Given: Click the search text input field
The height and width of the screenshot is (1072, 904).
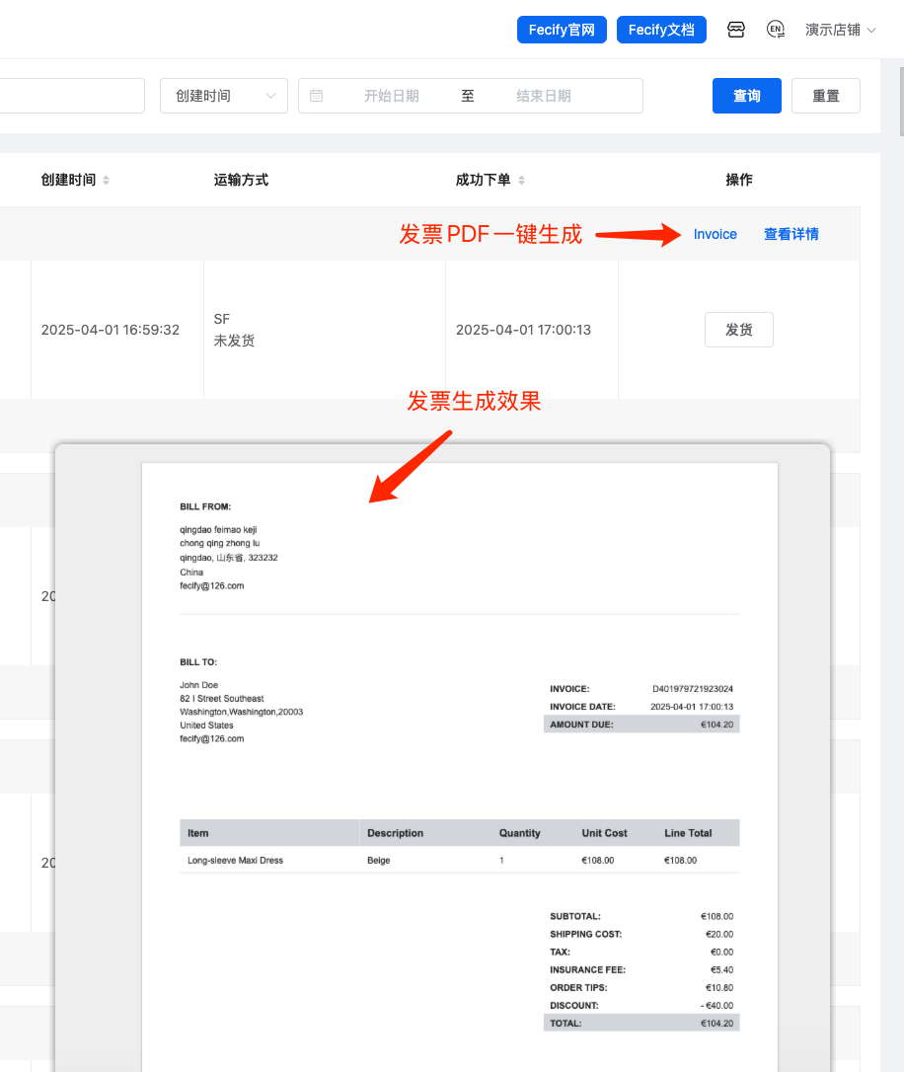Looking at the screenshot, I should coord(72,96).
